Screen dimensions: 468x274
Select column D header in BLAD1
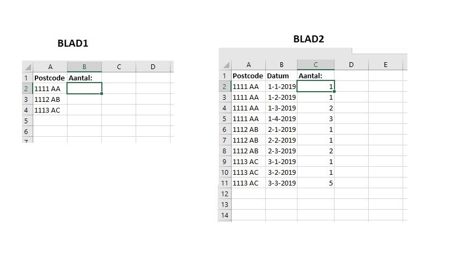pyautogui.click(x=153, y=67)
